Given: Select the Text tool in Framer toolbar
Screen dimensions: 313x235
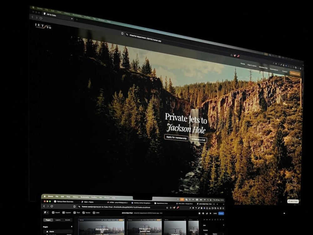Looking at the screenshot, I should pos(77,213).
